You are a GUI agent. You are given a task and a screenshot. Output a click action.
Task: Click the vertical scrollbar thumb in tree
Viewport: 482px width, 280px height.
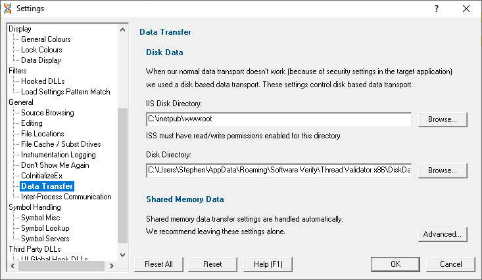click(123, 176)
